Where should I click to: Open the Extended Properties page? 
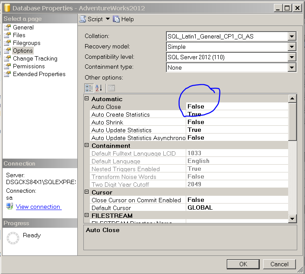(x=39, y=74)
